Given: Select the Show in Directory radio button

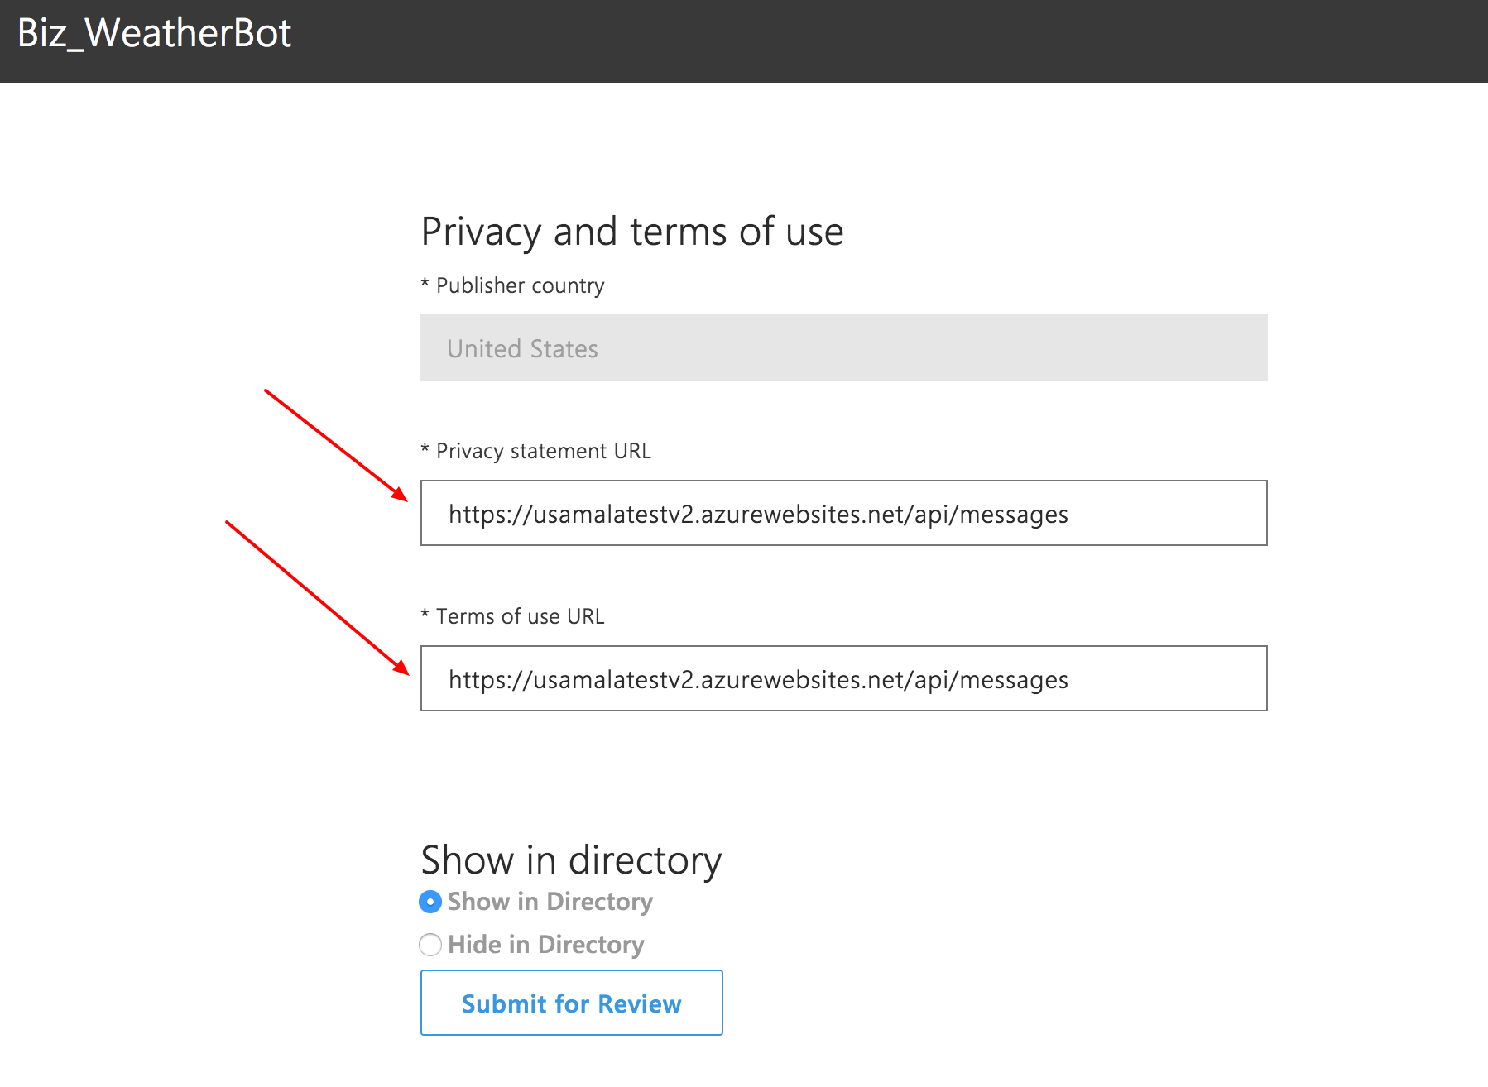Looking at the screenshot, I should click(430, 902).
